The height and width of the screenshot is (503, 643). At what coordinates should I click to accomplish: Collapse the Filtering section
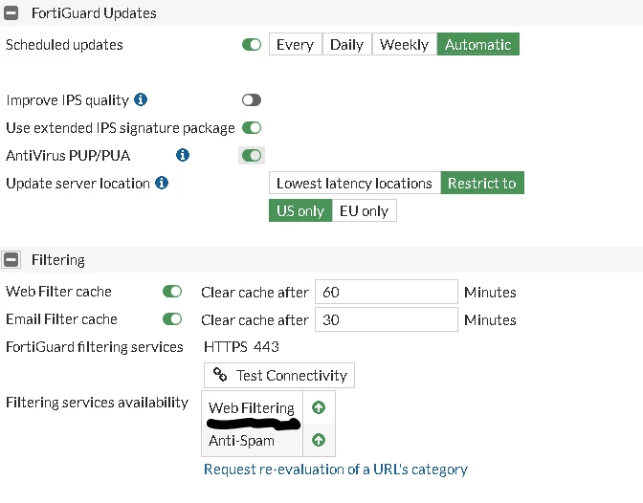coord(11,259)
